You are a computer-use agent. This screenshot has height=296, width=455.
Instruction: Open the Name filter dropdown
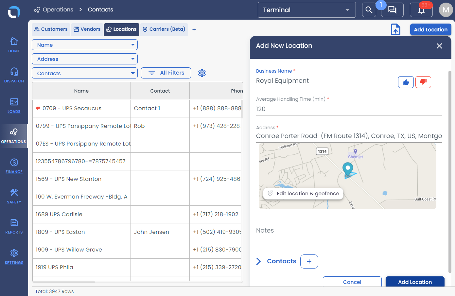85,45
